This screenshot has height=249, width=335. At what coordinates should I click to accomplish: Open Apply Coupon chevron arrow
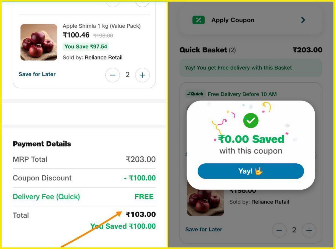(x=303, y=20)
